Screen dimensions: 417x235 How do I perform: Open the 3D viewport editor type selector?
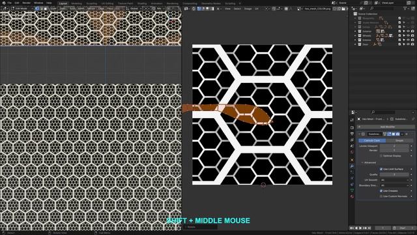pyautogui.click(x=5, y=8)
